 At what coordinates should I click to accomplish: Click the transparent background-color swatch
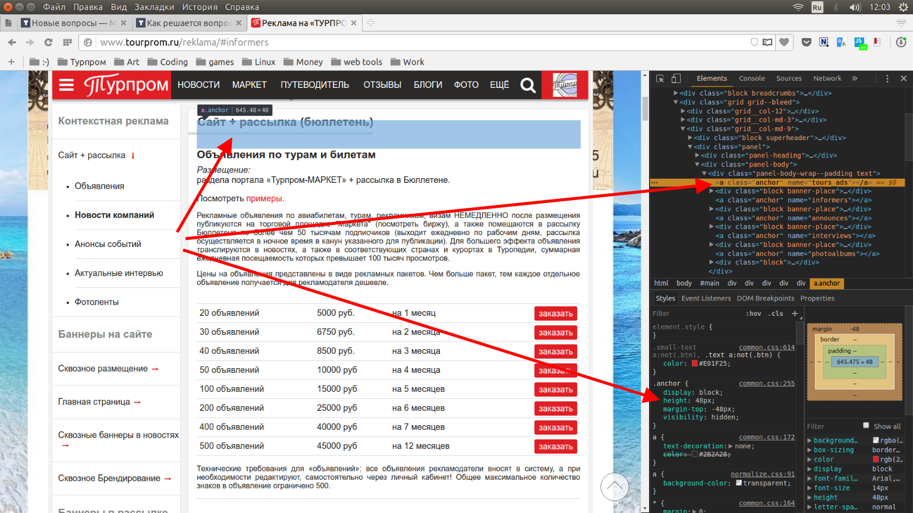738,483
